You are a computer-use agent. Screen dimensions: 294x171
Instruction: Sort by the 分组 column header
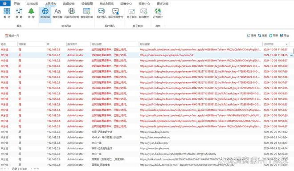coord(9,44)
